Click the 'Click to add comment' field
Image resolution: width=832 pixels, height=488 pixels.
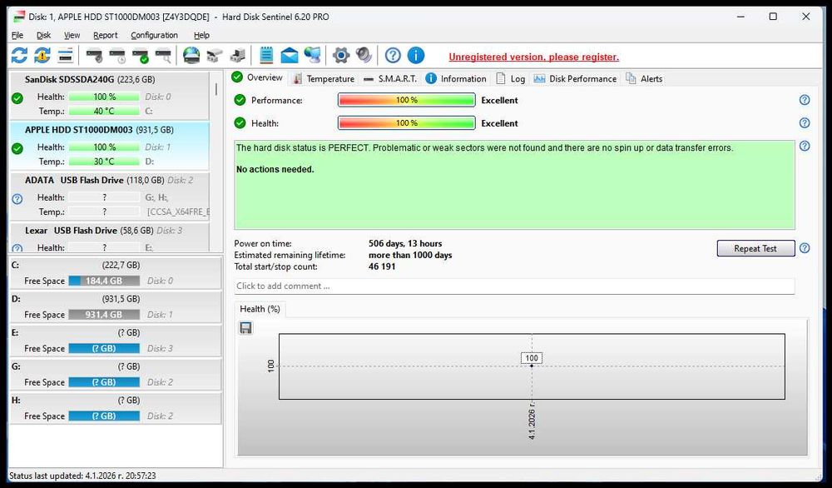click(514, 286)
